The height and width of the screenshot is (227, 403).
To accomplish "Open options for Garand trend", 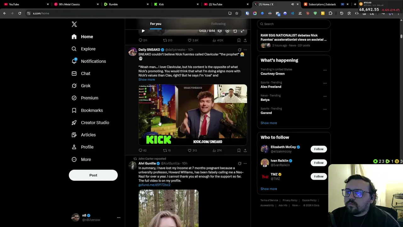I will [325, 109].
